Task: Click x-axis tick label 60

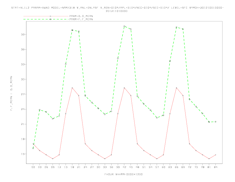Action: [163, 167]
